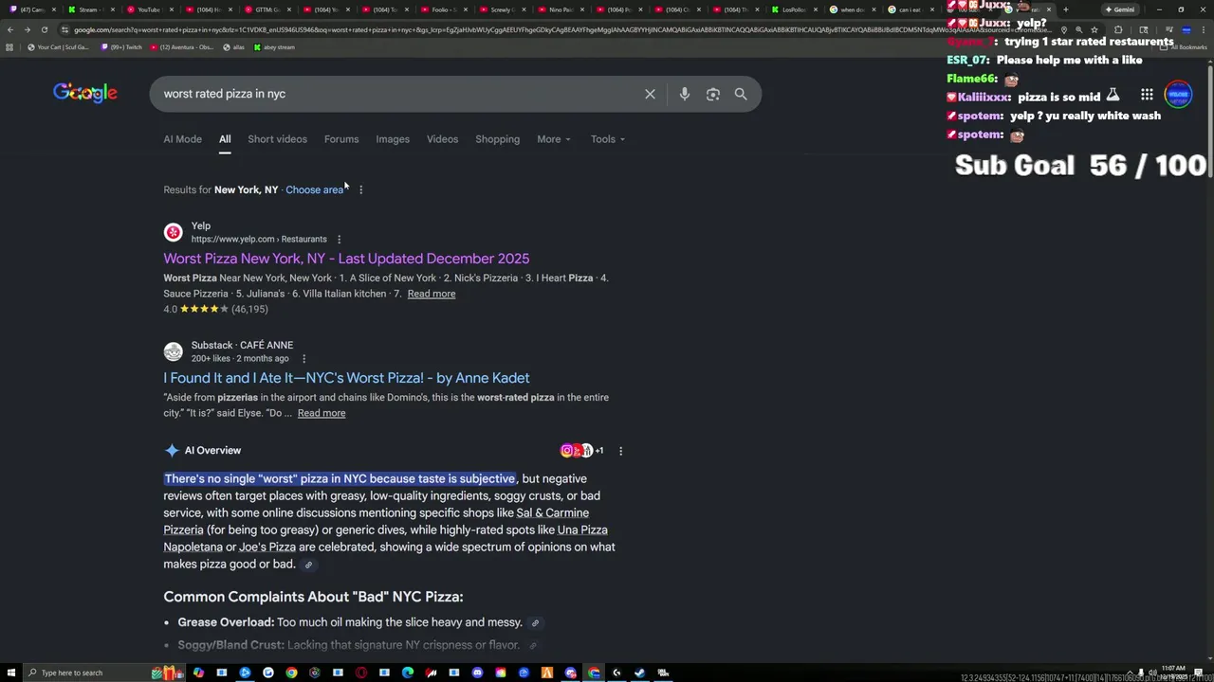Open Opera GX from the taskbar
The image size is (1214, 682).
(x=361, y=673)
